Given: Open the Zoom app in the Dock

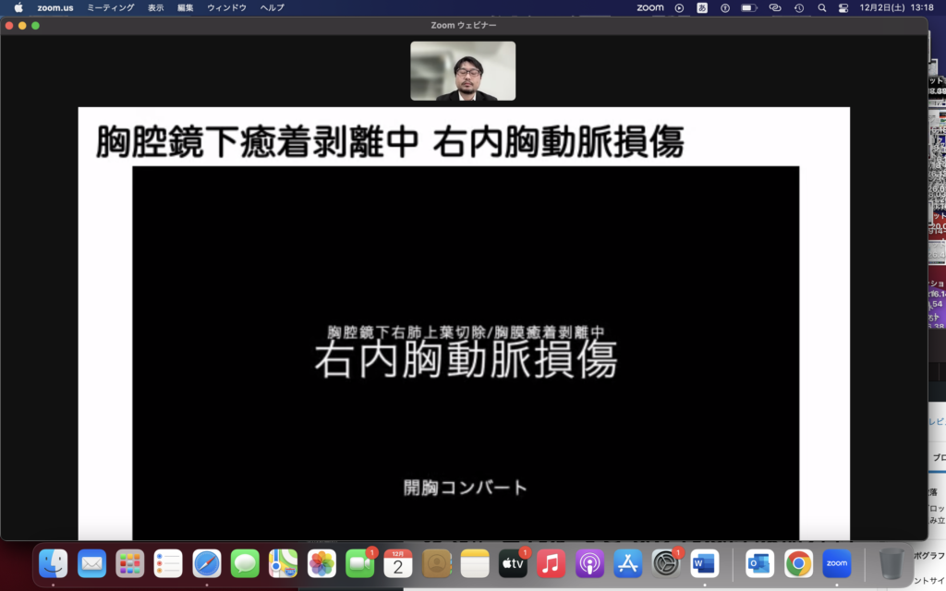Looking at the screenshot, I should 836,563.
